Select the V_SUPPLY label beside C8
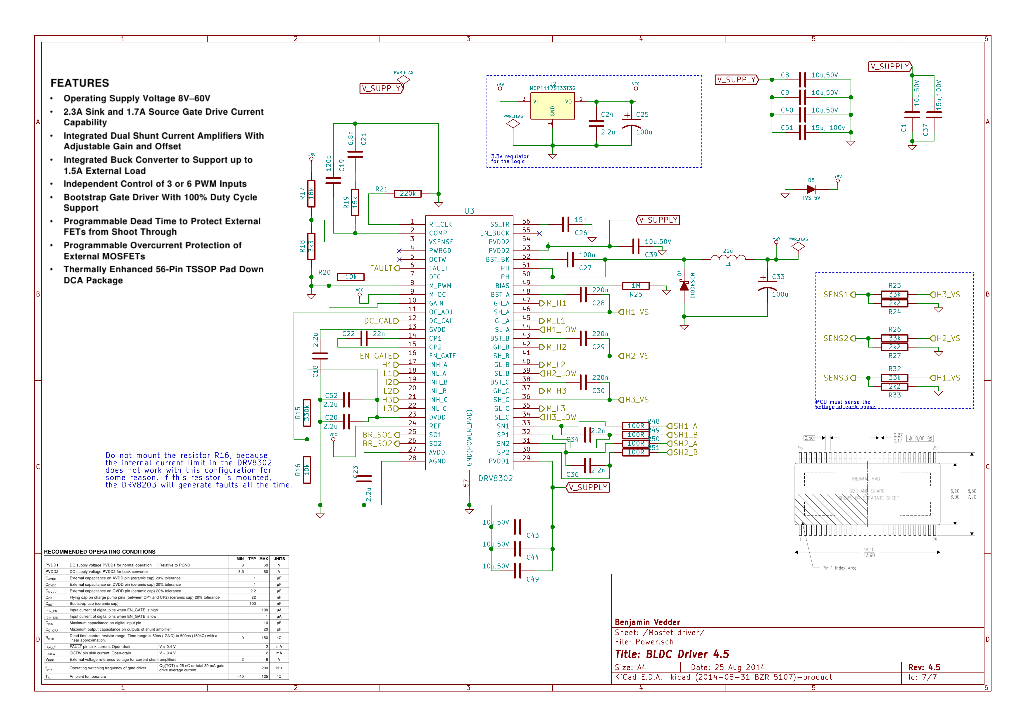This screenshot has width=1026, height=726. 736,80
